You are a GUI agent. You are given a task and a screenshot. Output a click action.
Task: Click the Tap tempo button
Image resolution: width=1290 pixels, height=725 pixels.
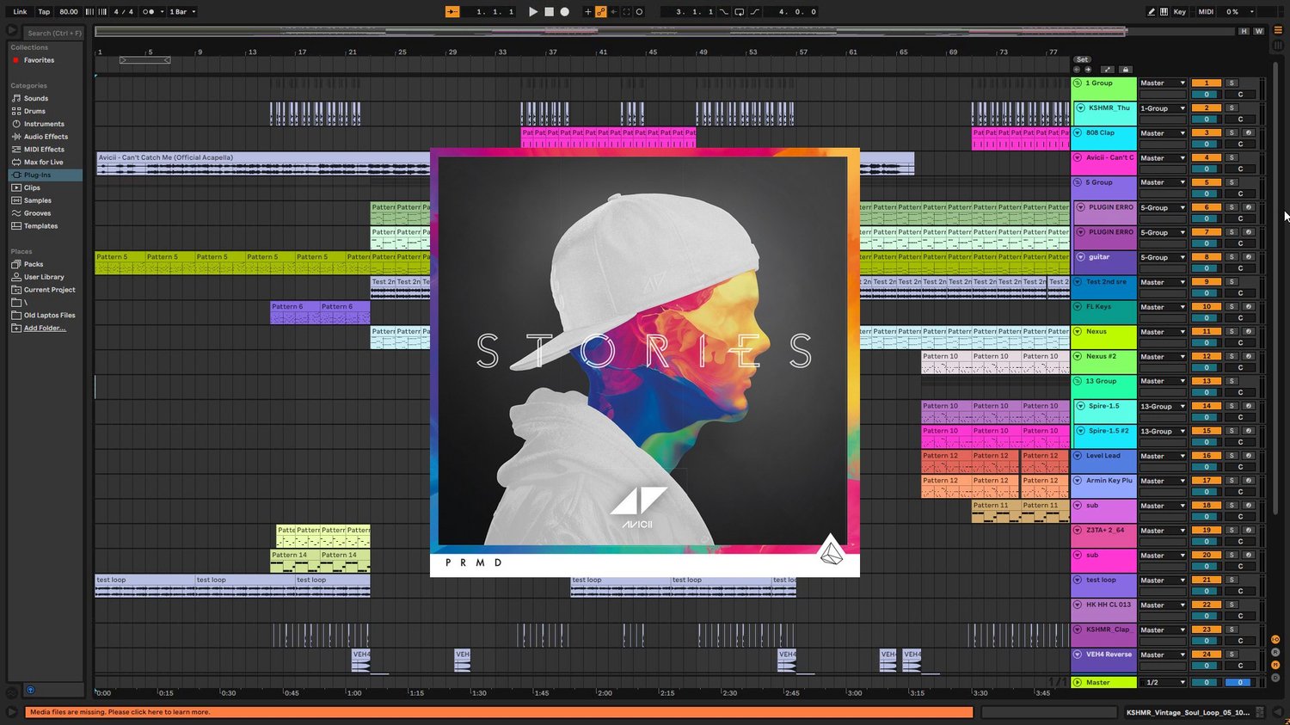[44, 12]
